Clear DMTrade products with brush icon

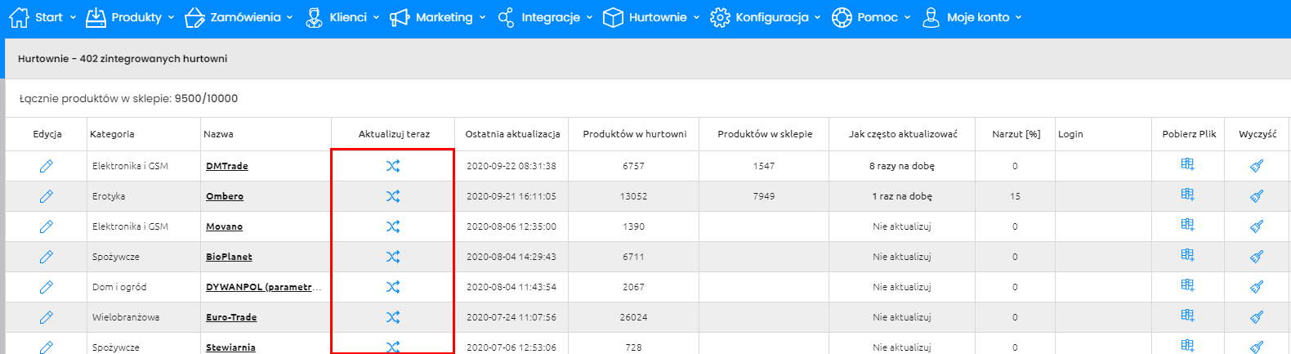(1257, 166)
